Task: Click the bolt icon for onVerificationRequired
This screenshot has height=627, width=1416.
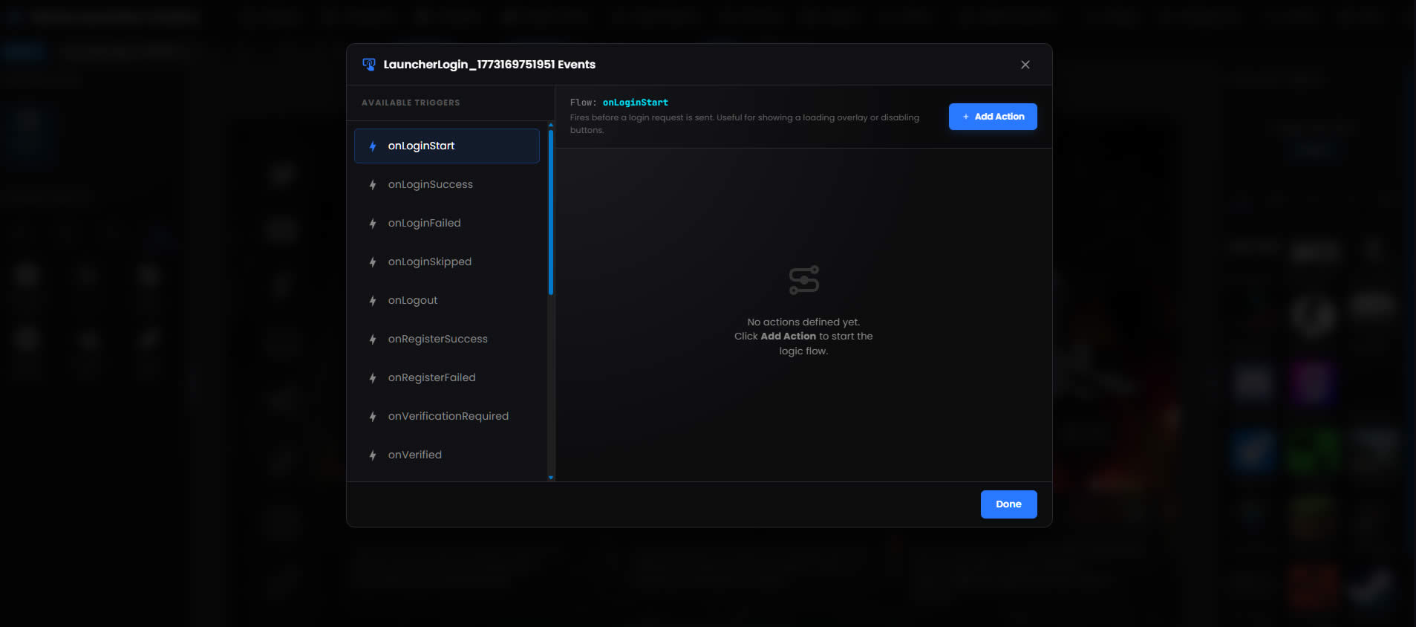Action: click(x=373, y=417)
